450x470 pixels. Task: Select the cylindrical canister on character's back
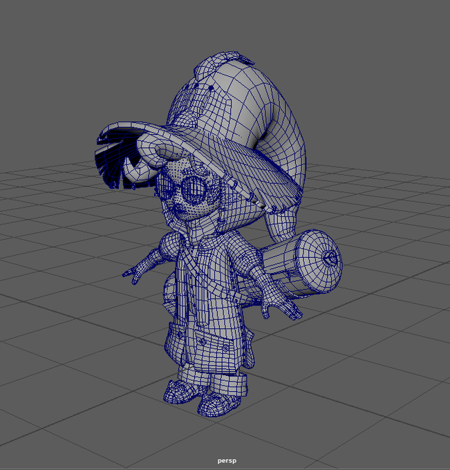point(303,264)
